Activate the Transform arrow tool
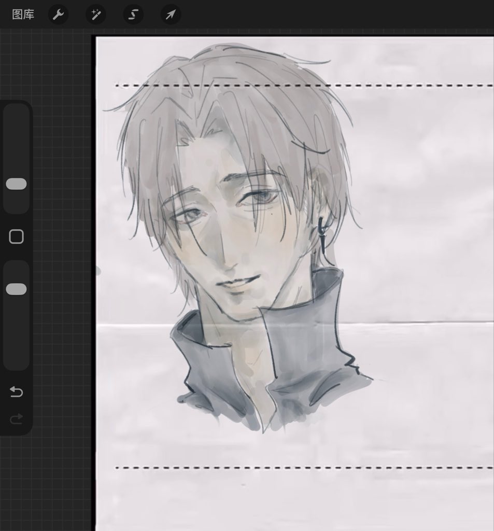Viewport: 494px width, 531px height. (x=171, y=15)
